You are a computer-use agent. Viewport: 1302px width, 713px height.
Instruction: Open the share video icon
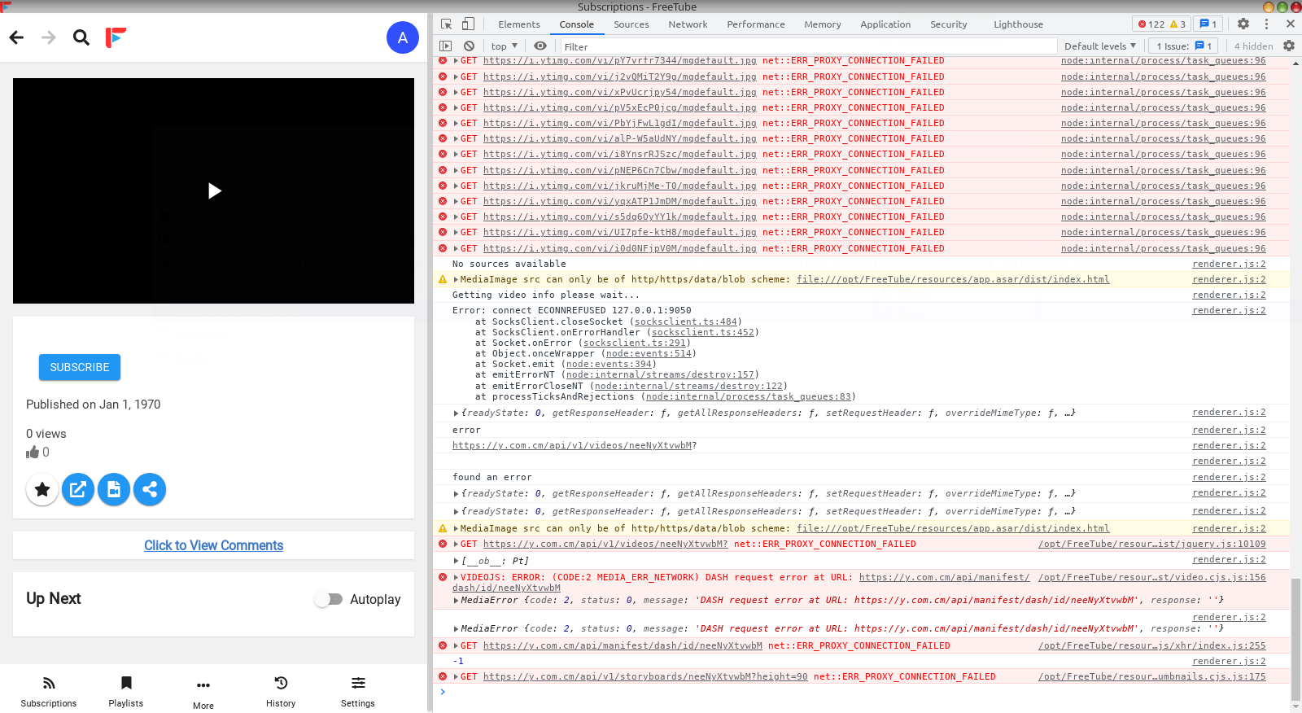tap(150, 489)
